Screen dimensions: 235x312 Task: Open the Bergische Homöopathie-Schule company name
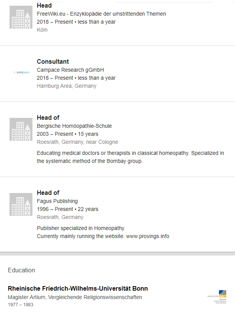tap(74, 126)
